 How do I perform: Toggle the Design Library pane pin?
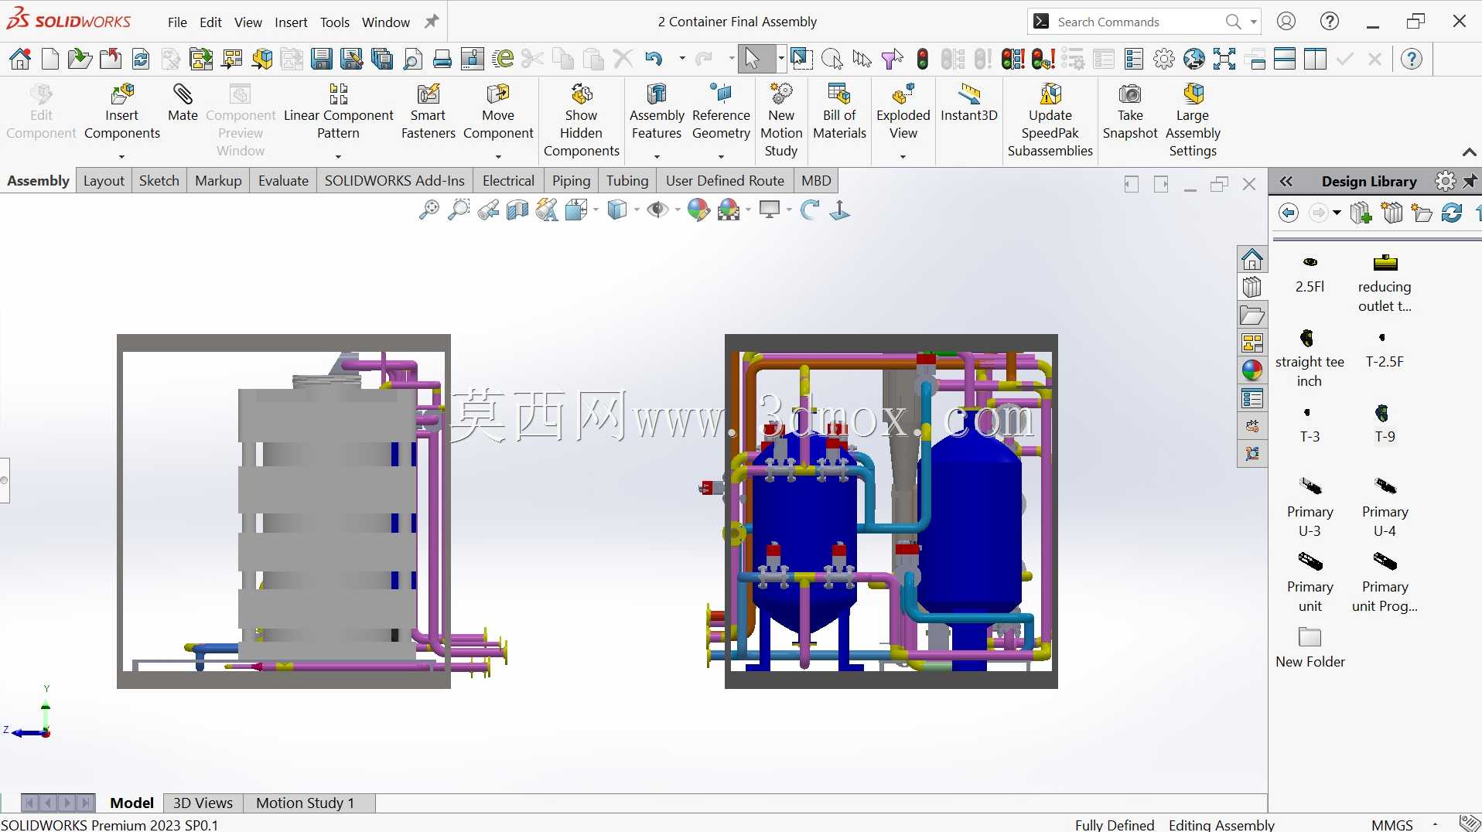(1470, 182)
